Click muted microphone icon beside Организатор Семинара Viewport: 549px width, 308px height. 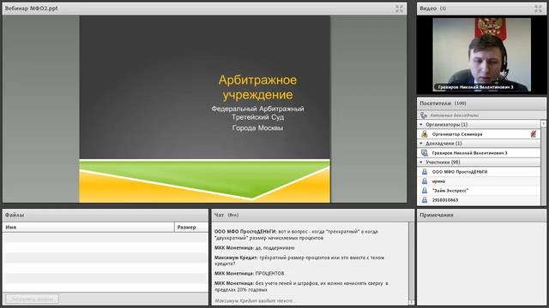(x=534, y=133)
